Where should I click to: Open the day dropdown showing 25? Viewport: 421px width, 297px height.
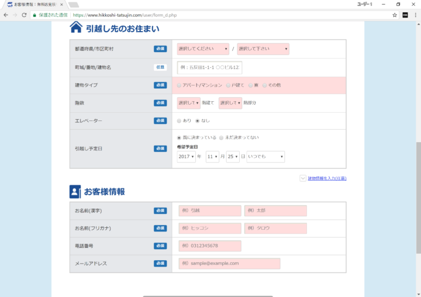233,157
